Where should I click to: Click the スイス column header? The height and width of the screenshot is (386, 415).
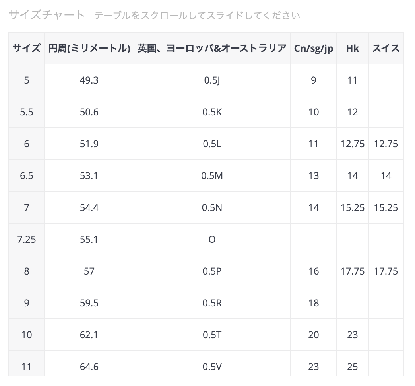[x=386, y=48]
